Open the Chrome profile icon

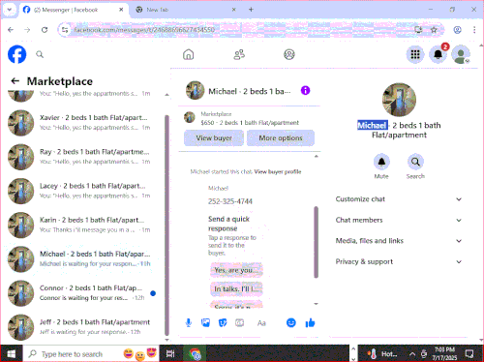pyautogui.click(x=457, y=30)
